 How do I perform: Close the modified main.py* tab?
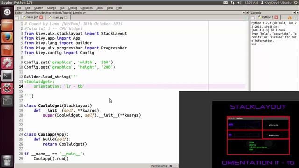[x=41, y=17]
